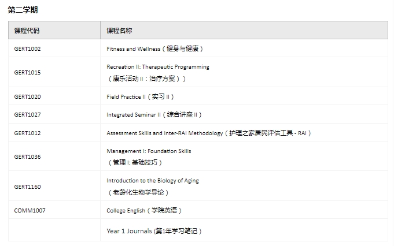Click Introduction to the Biology of Aging
394x246 pixels.
point(153,181)
